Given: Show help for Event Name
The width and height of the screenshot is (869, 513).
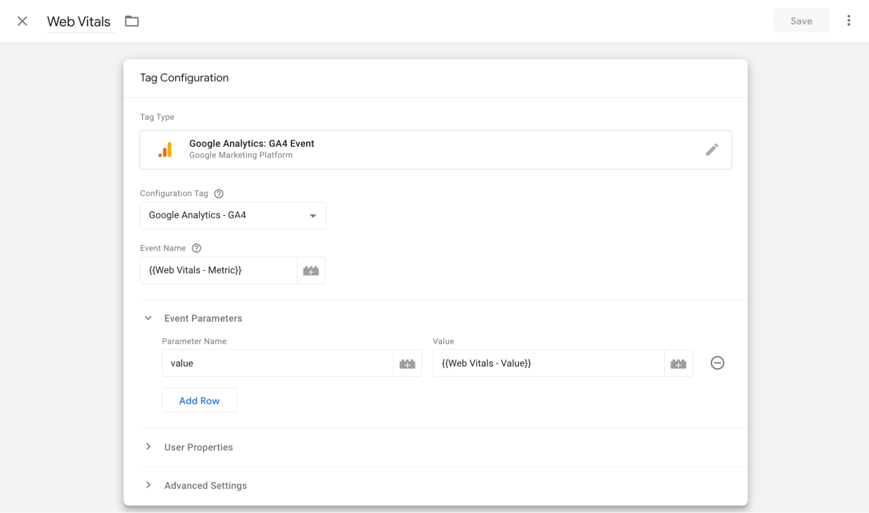Looking at the screenshot, I should click(x=196, y=248).
